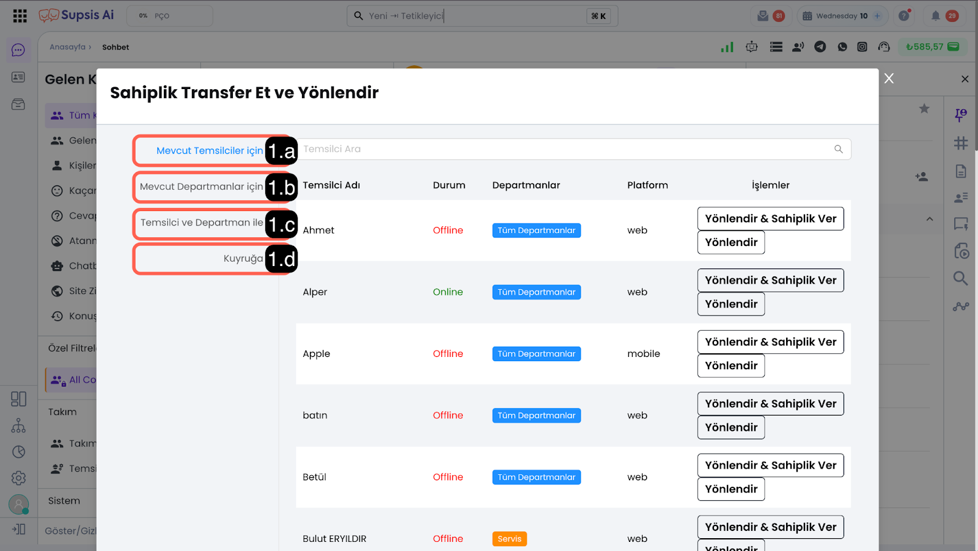Open the apps grid menu icon

click(20, 16)
